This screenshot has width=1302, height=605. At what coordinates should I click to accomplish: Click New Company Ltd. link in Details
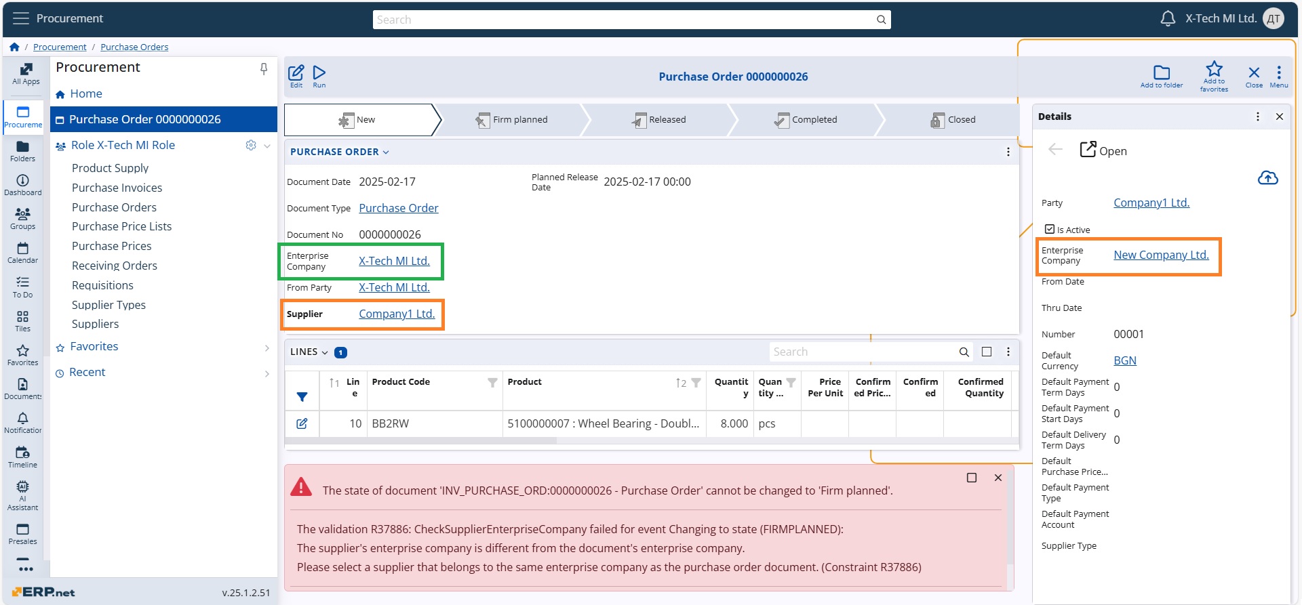(1161, 255)
